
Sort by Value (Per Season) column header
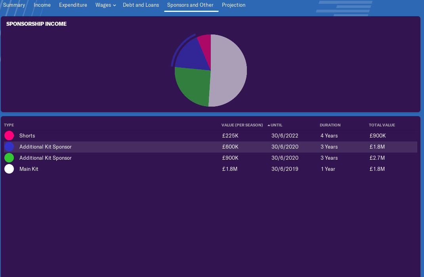242,125
